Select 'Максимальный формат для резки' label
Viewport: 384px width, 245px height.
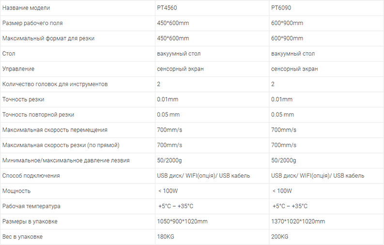48,38
